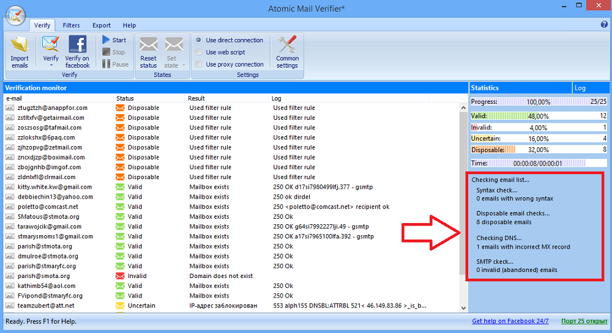Open Common settings tools icon
The width and height of the screenshot is (612, 333).
pos(287,44)
